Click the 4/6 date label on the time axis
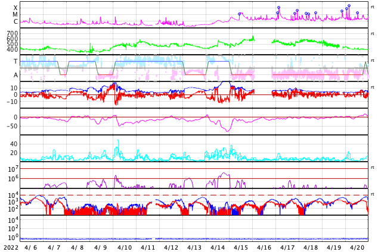The image size is (378, 252). point(31,247)
